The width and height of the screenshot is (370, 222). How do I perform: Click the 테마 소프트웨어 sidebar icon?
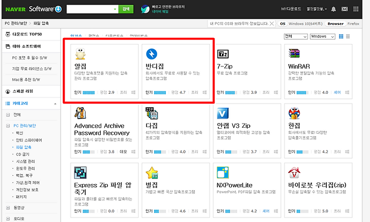[8, 46]
